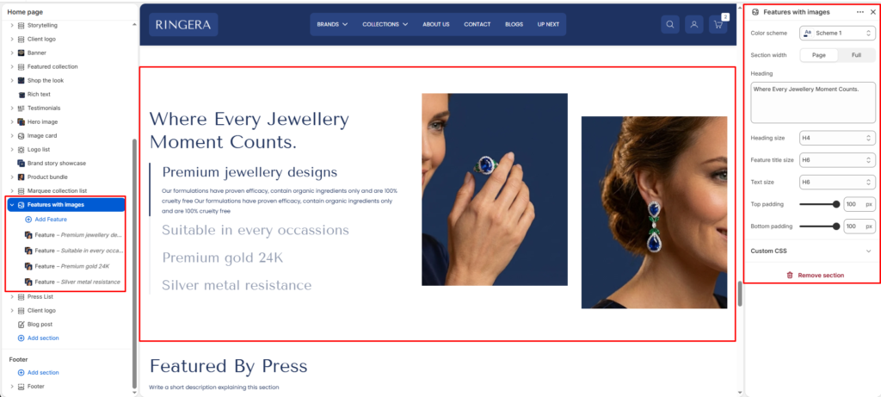Click the three-dot menu in Features panel

pos(860,12)
